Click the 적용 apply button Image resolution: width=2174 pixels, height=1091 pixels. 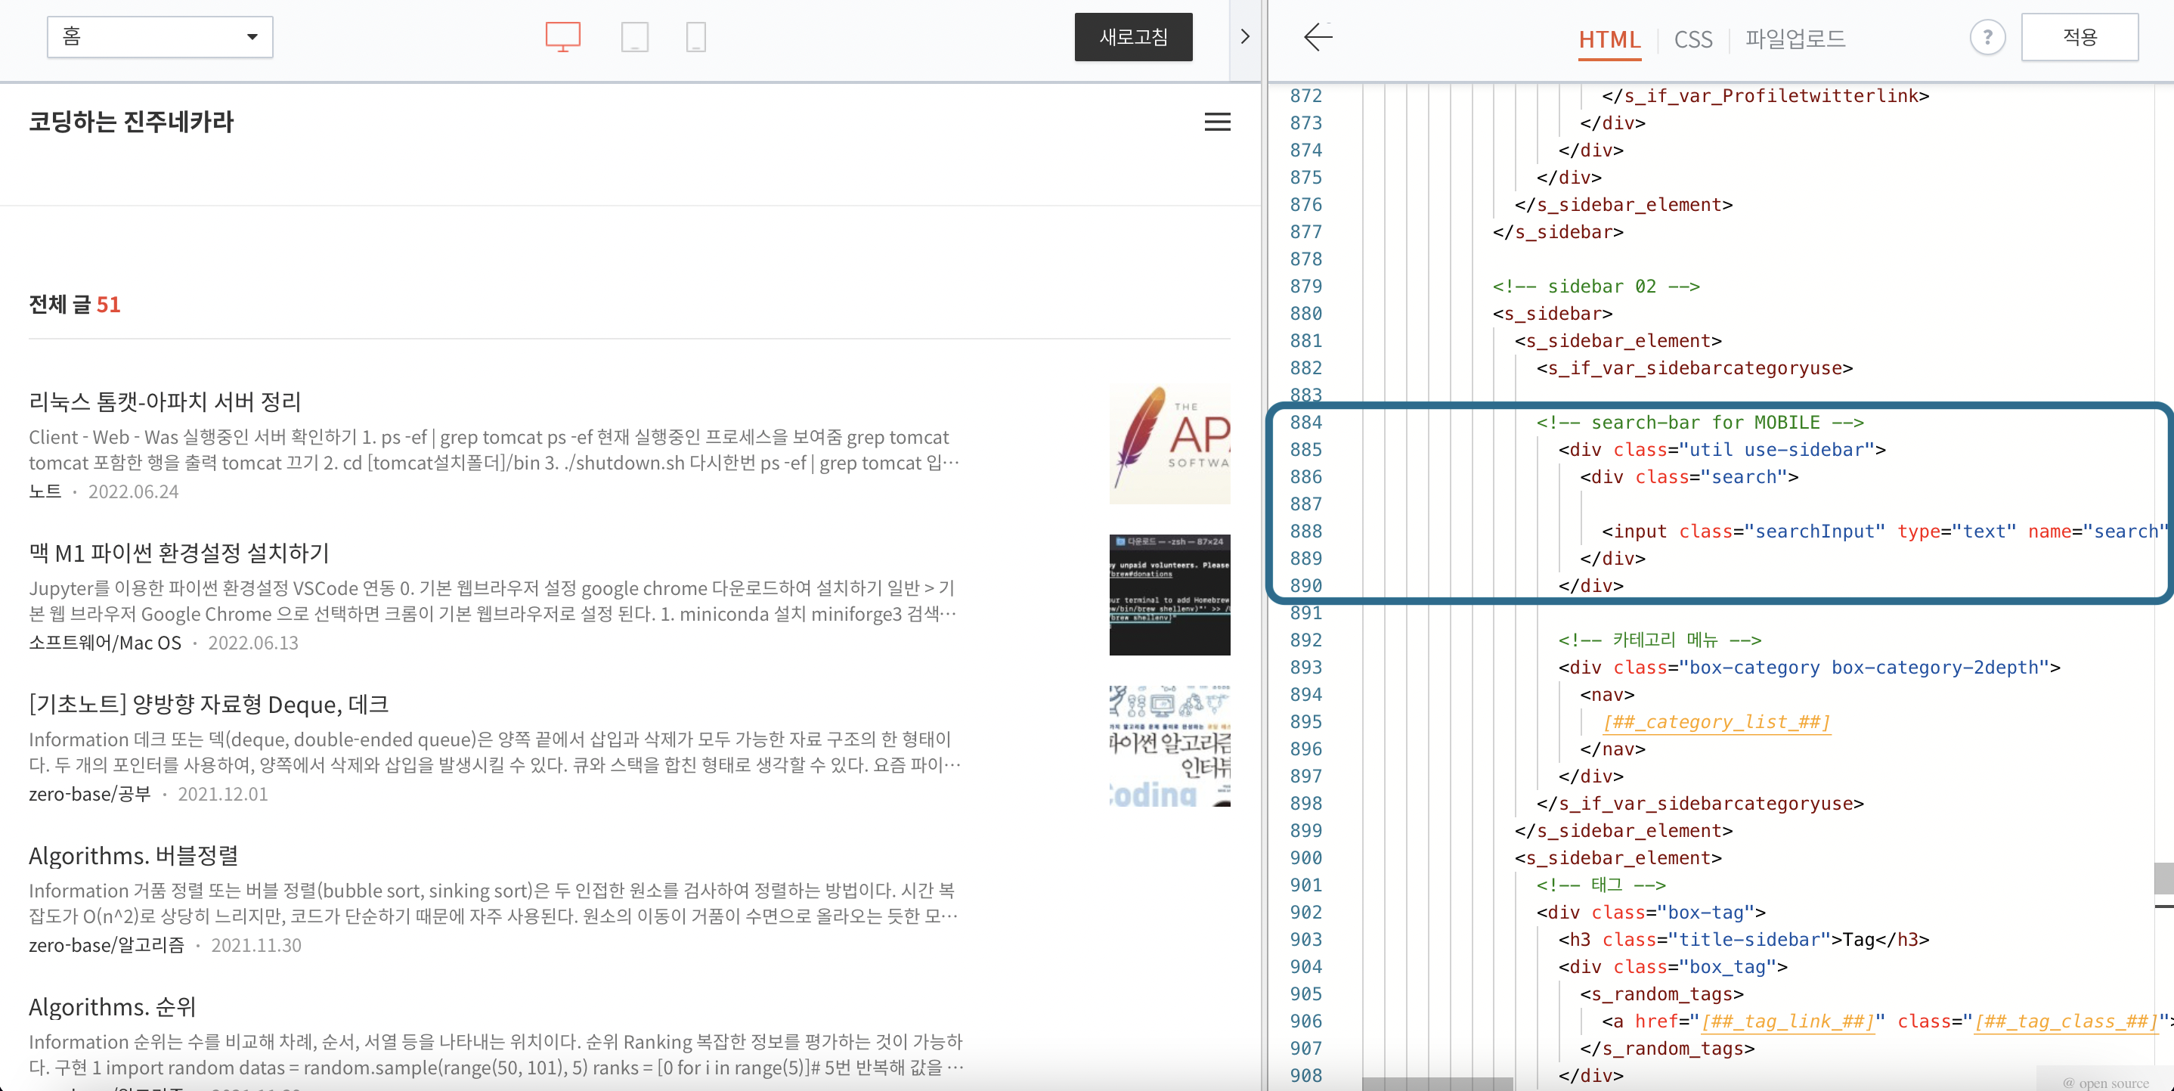pyautogui.click(x=2080, y=37)
